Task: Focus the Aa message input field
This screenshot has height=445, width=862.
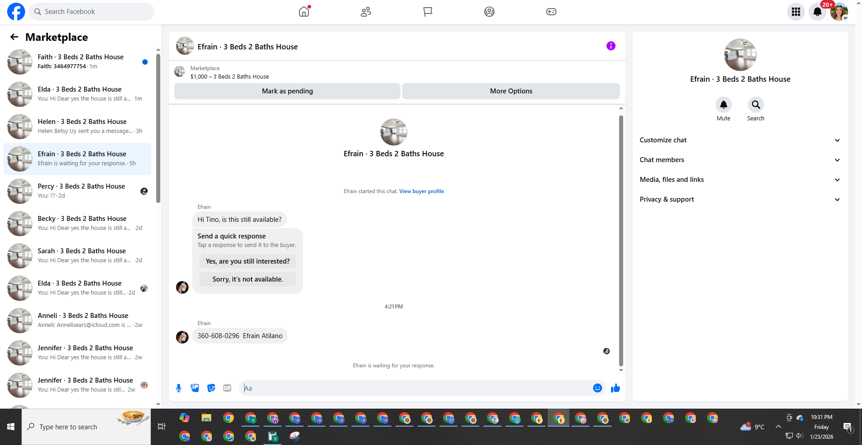Action: (x=415, y=388)
